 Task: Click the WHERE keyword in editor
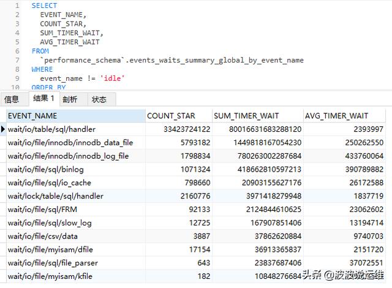tap(42, 69)
